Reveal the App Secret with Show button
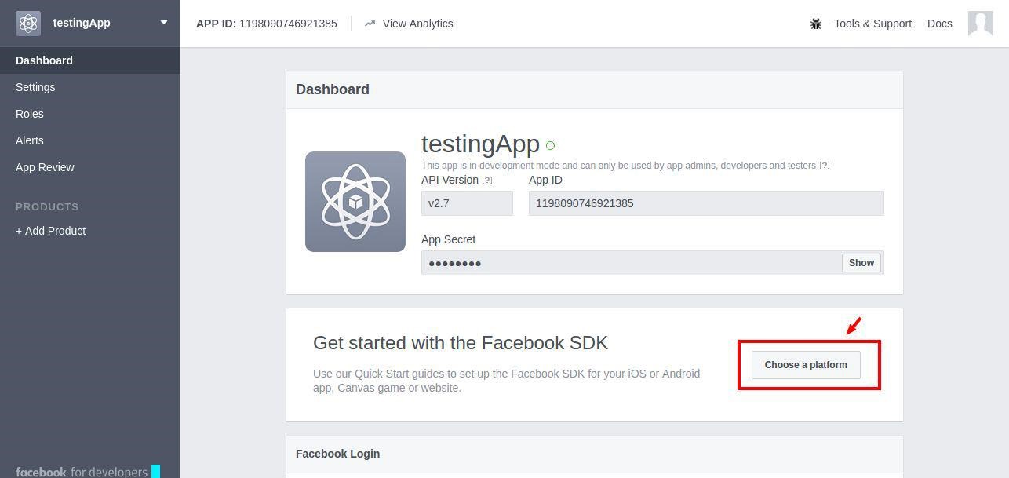Image resolution: width=1009 pixels, height=478 pixels. tap(861, 263)
